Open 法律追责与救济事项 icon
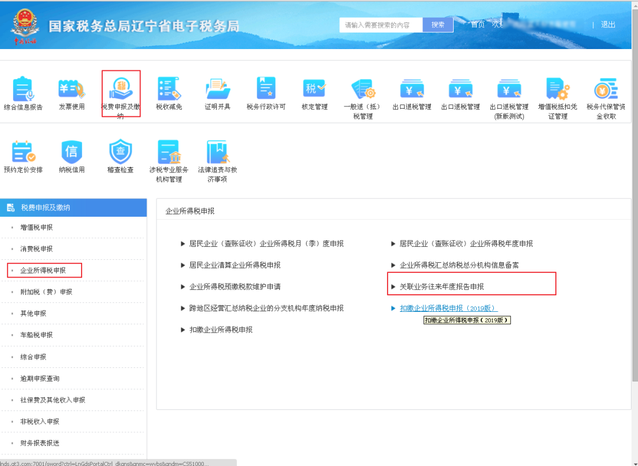 pyautogui.click(x=217, y=152)
